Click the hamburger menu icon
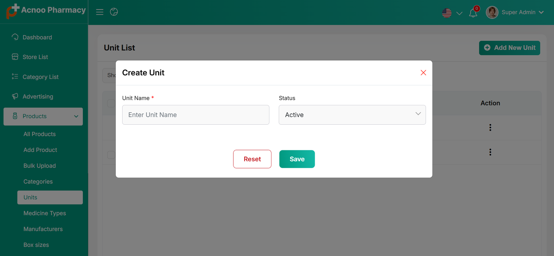 pyautogui.click(x=100, y=12)
